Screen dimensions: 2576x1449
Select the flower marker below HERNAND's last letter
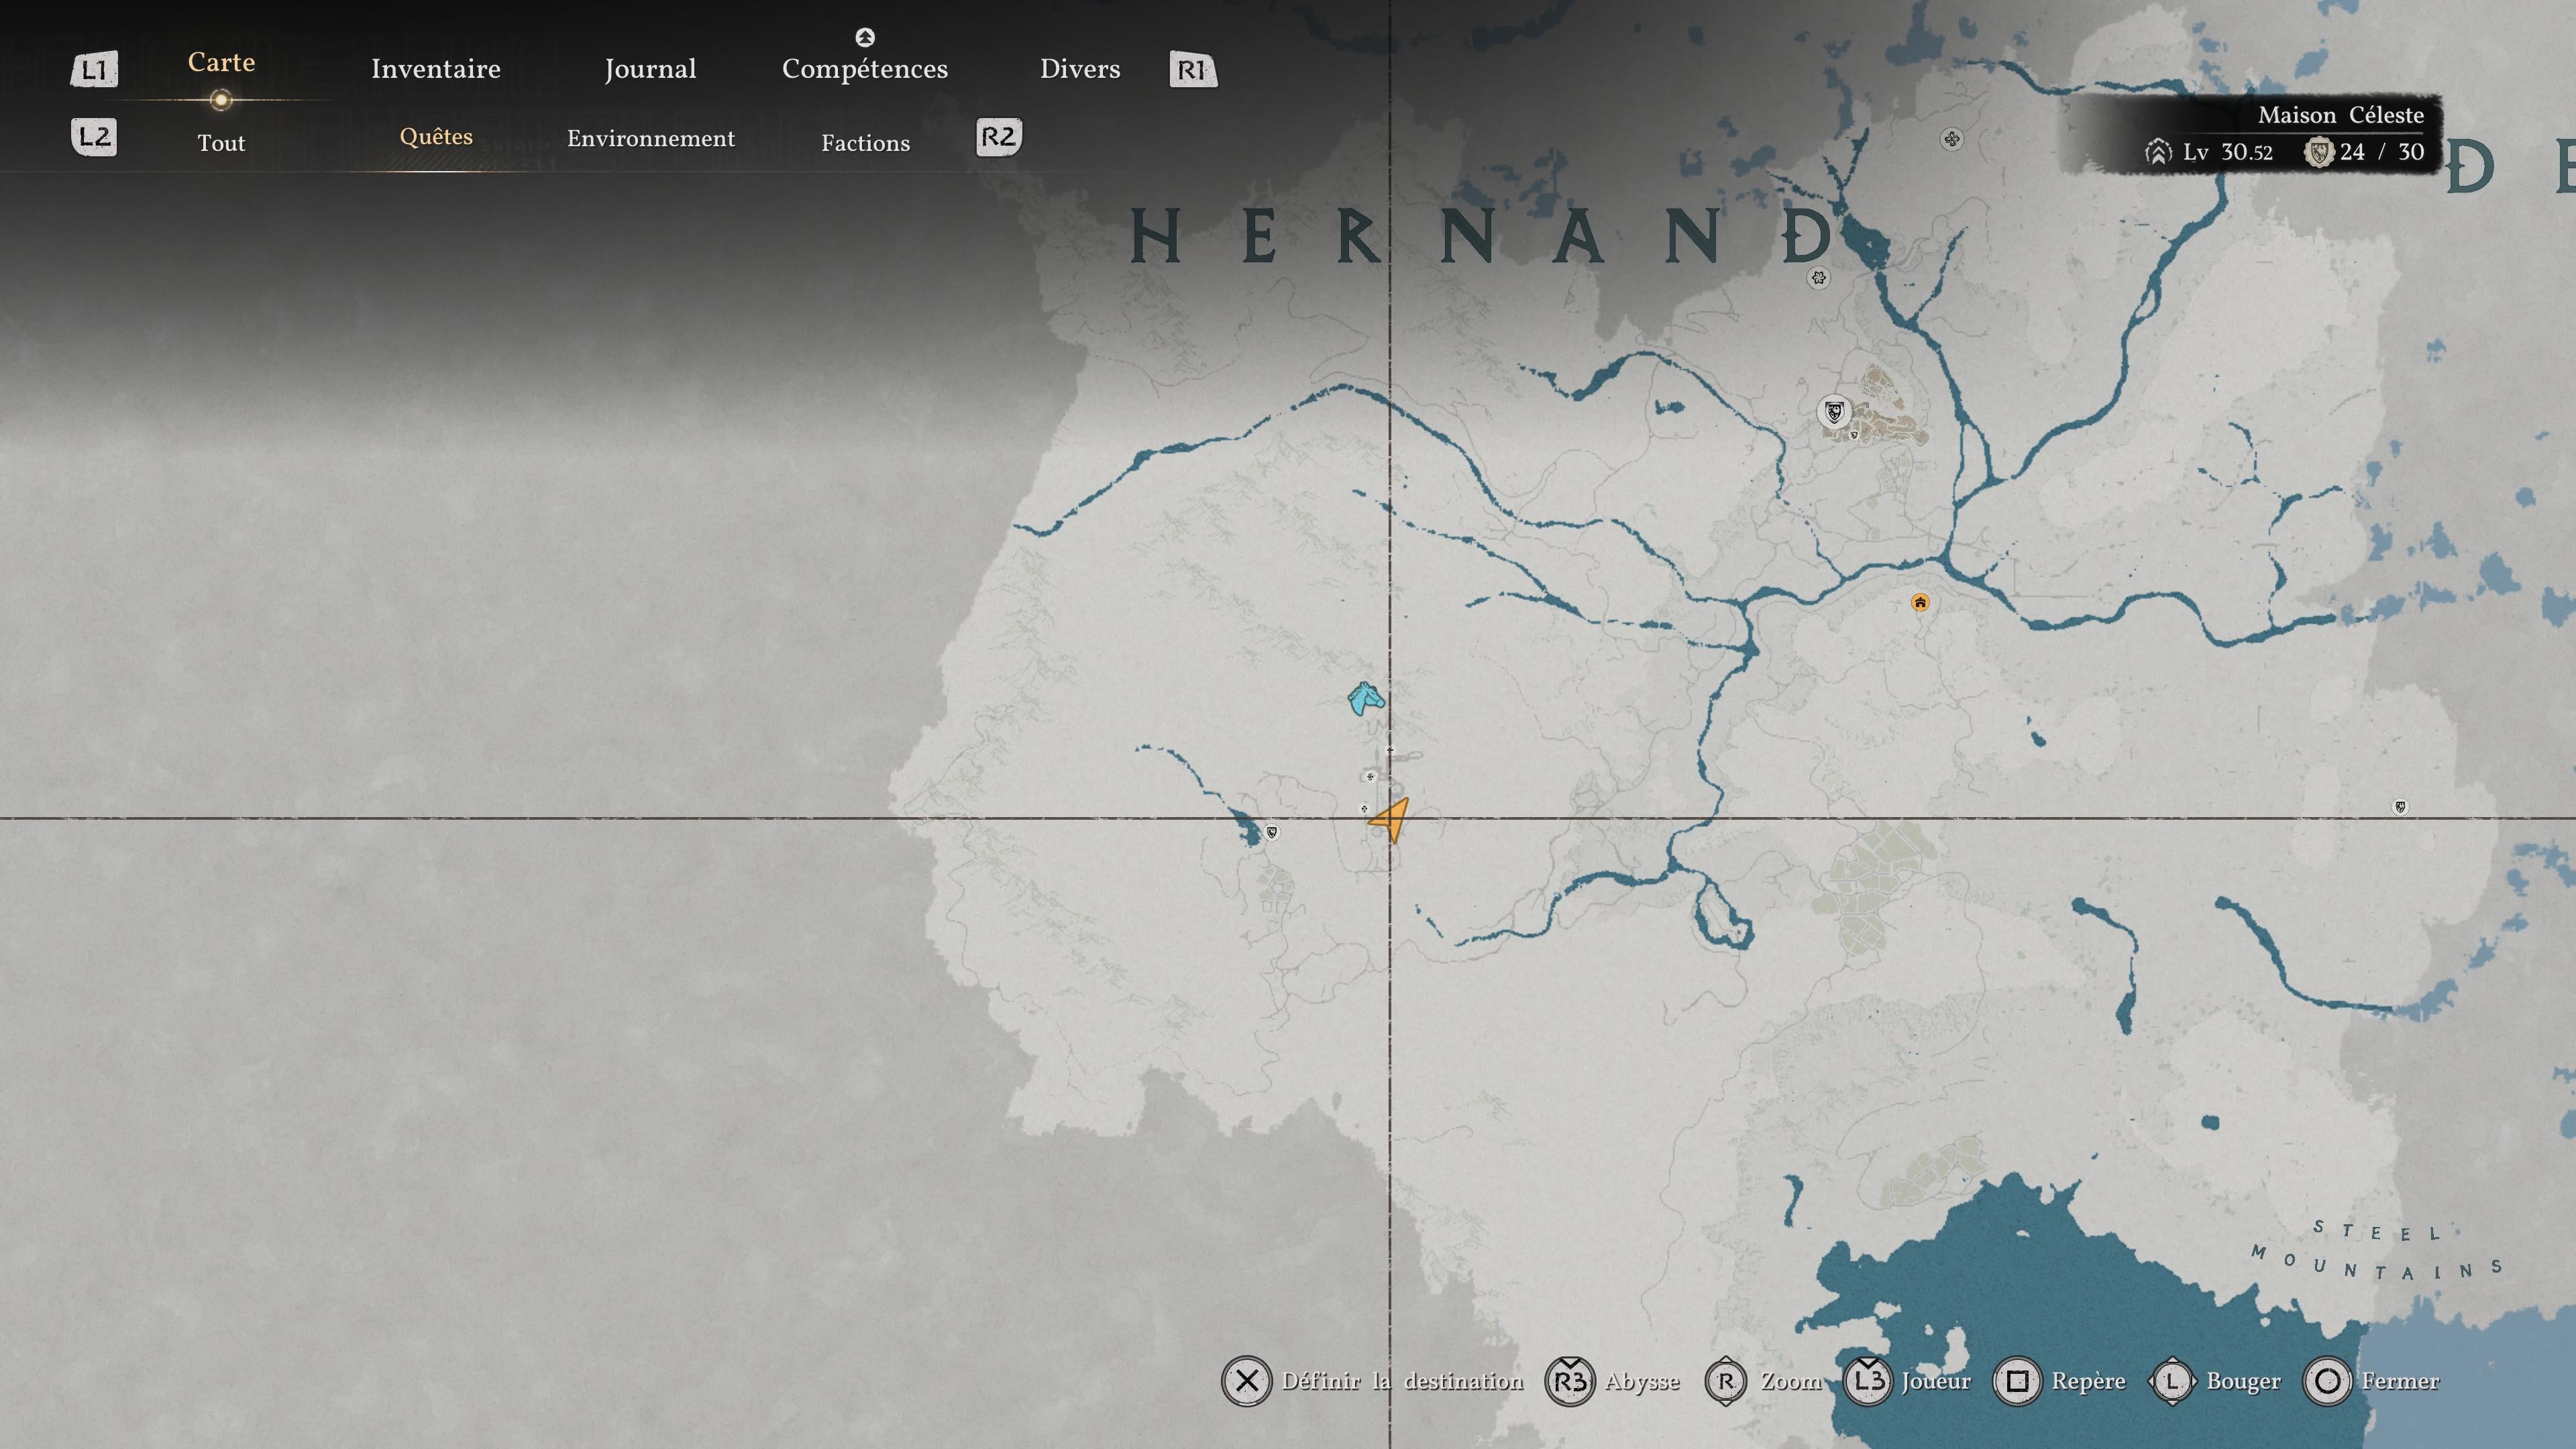(x=1819, y=278)
